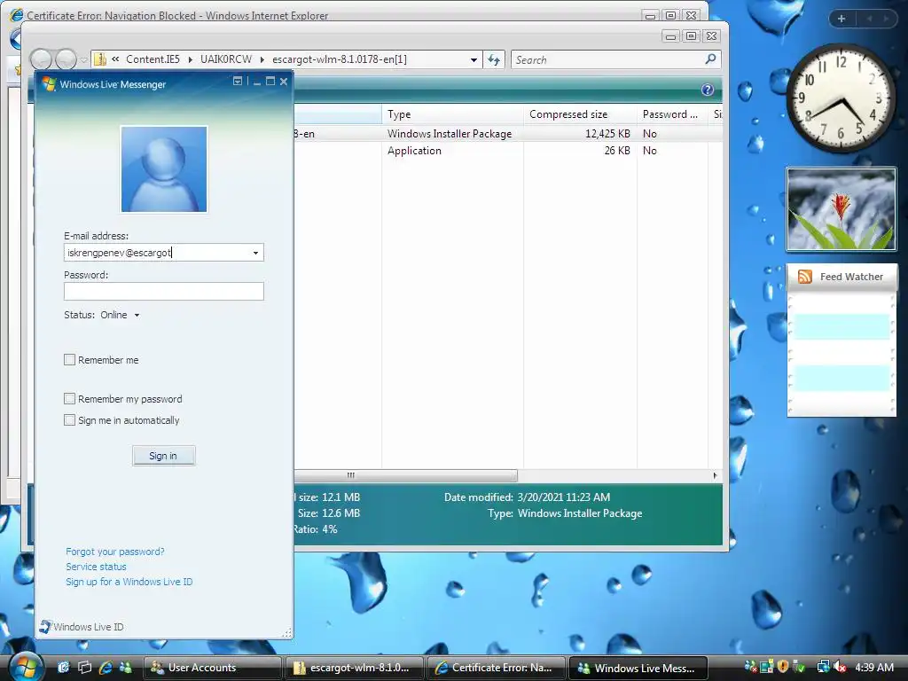Sort by the Password column header
Screen dimensions: 908x681
672,114
